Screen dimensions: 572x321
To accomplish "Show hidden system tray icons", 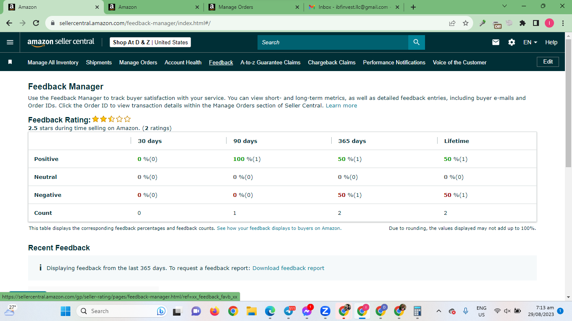I will [439, 311].
